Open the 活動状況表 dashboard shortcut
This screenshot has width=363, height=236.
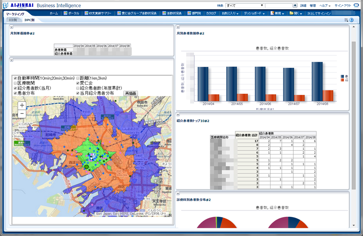tap(172, 13)
